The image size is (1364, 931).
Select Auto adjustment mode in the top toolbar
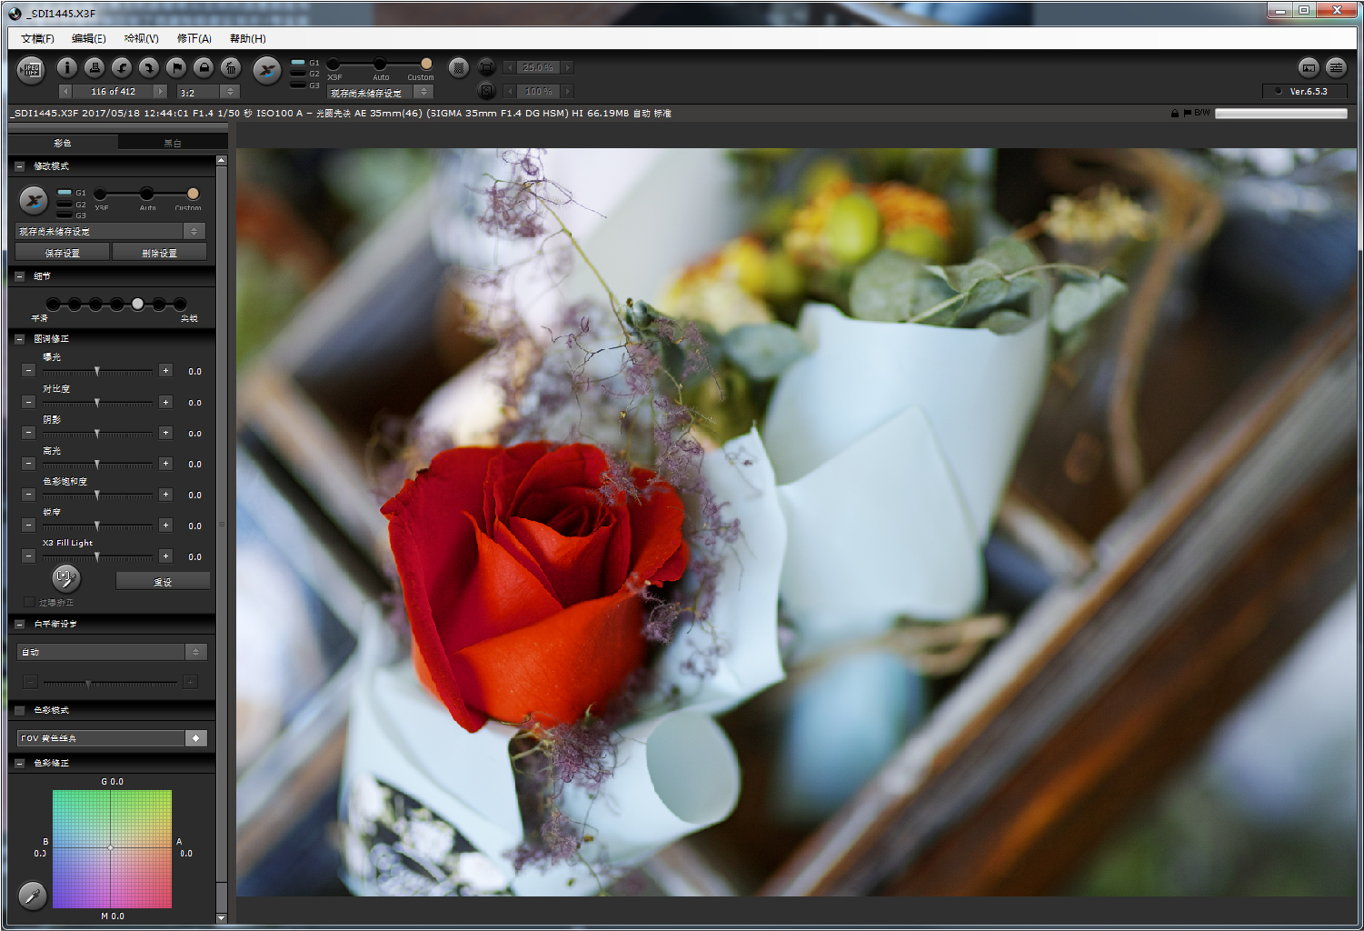pos(380,64)
